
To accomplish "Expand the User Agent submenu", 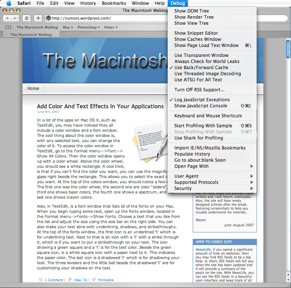I will (x=212, y=176).
